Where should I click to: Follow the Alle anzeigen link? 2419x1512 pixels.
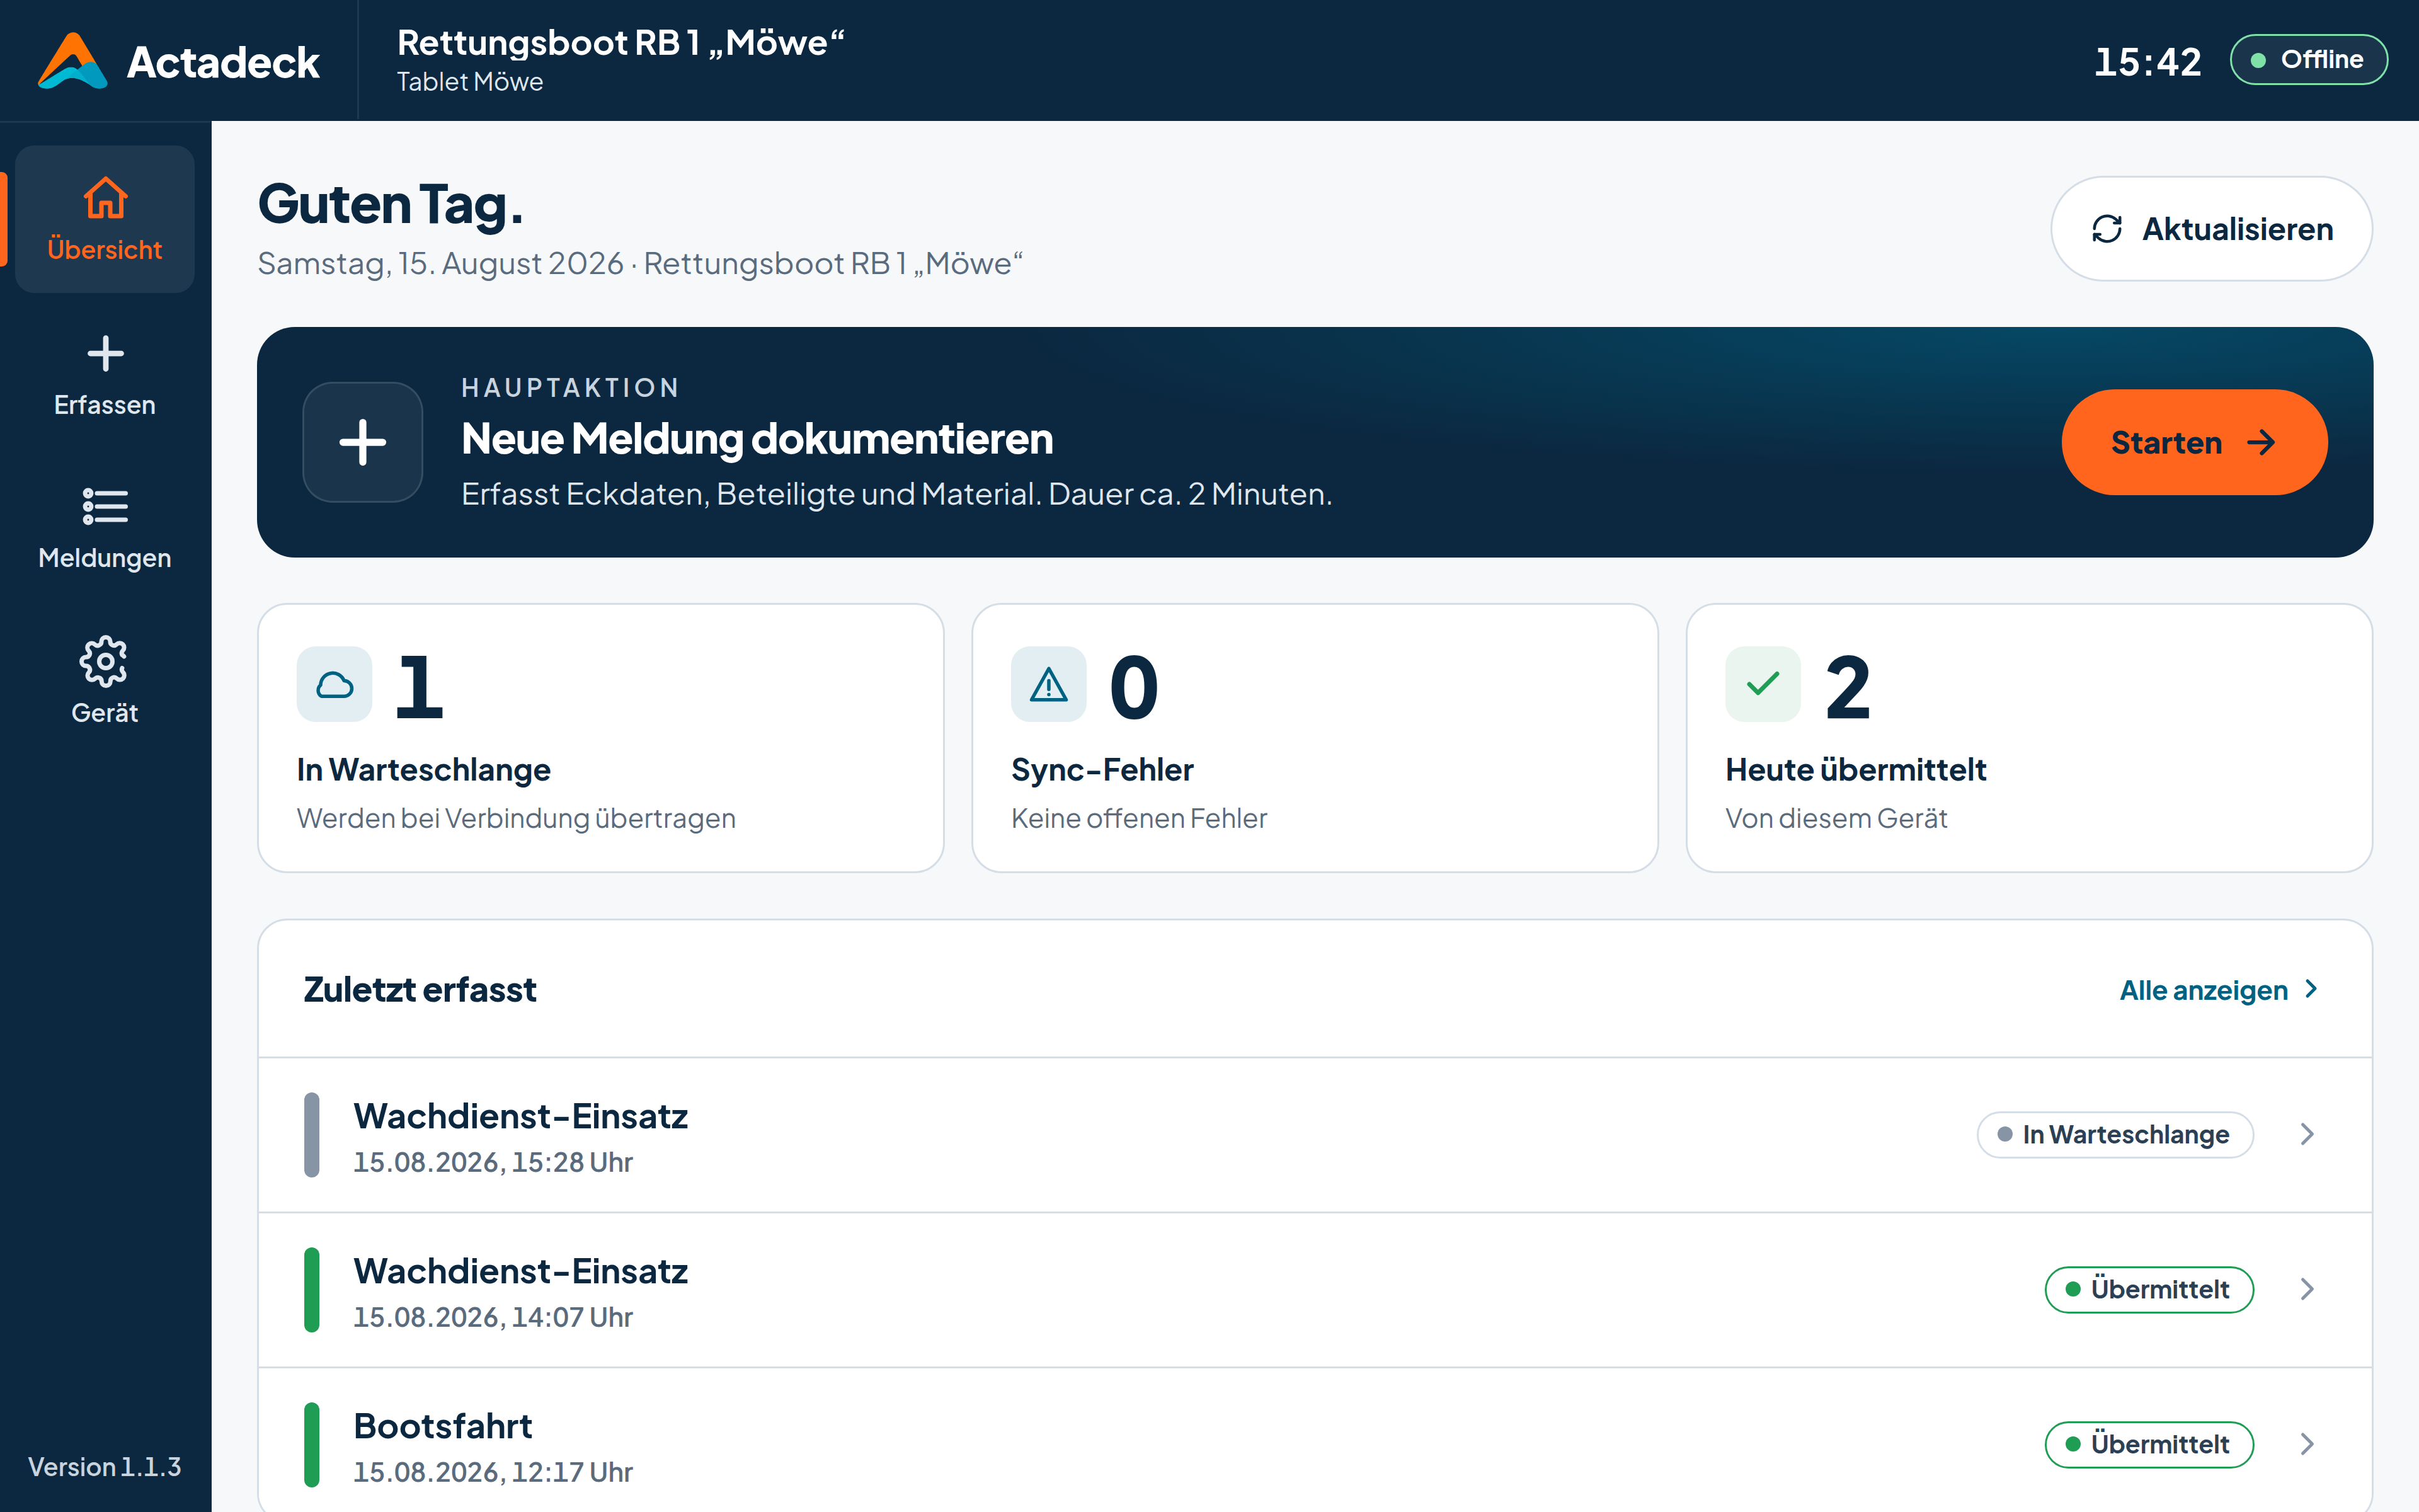coord(2218,990)
